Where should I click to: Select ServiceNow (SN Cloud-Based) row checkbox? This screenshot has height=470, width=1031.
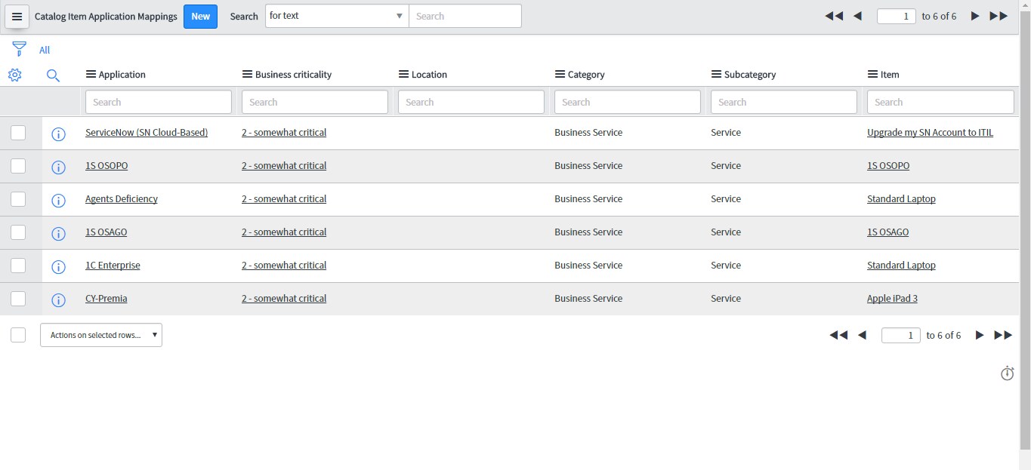coord(18,133)
